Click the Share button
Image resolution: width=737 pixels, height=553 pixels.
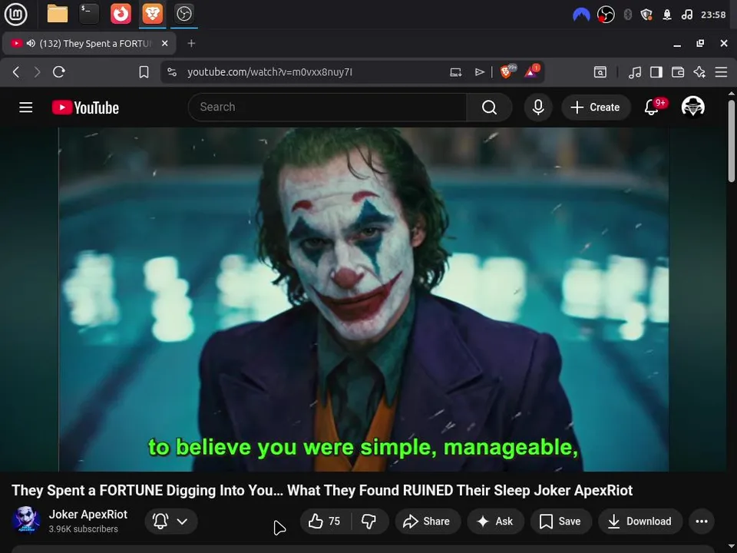pos(428,521)
